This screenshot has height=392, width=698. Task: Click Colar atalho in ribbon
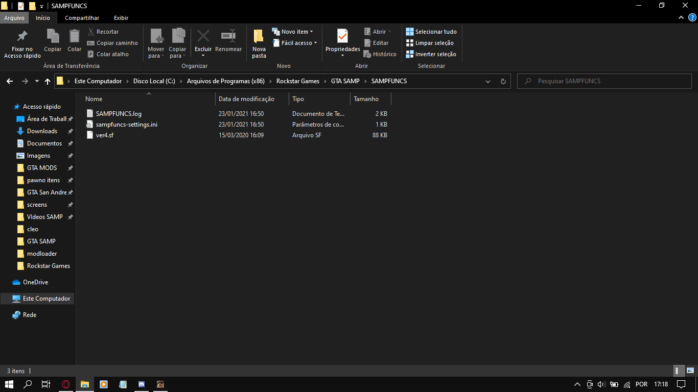[x=108, y=54]
